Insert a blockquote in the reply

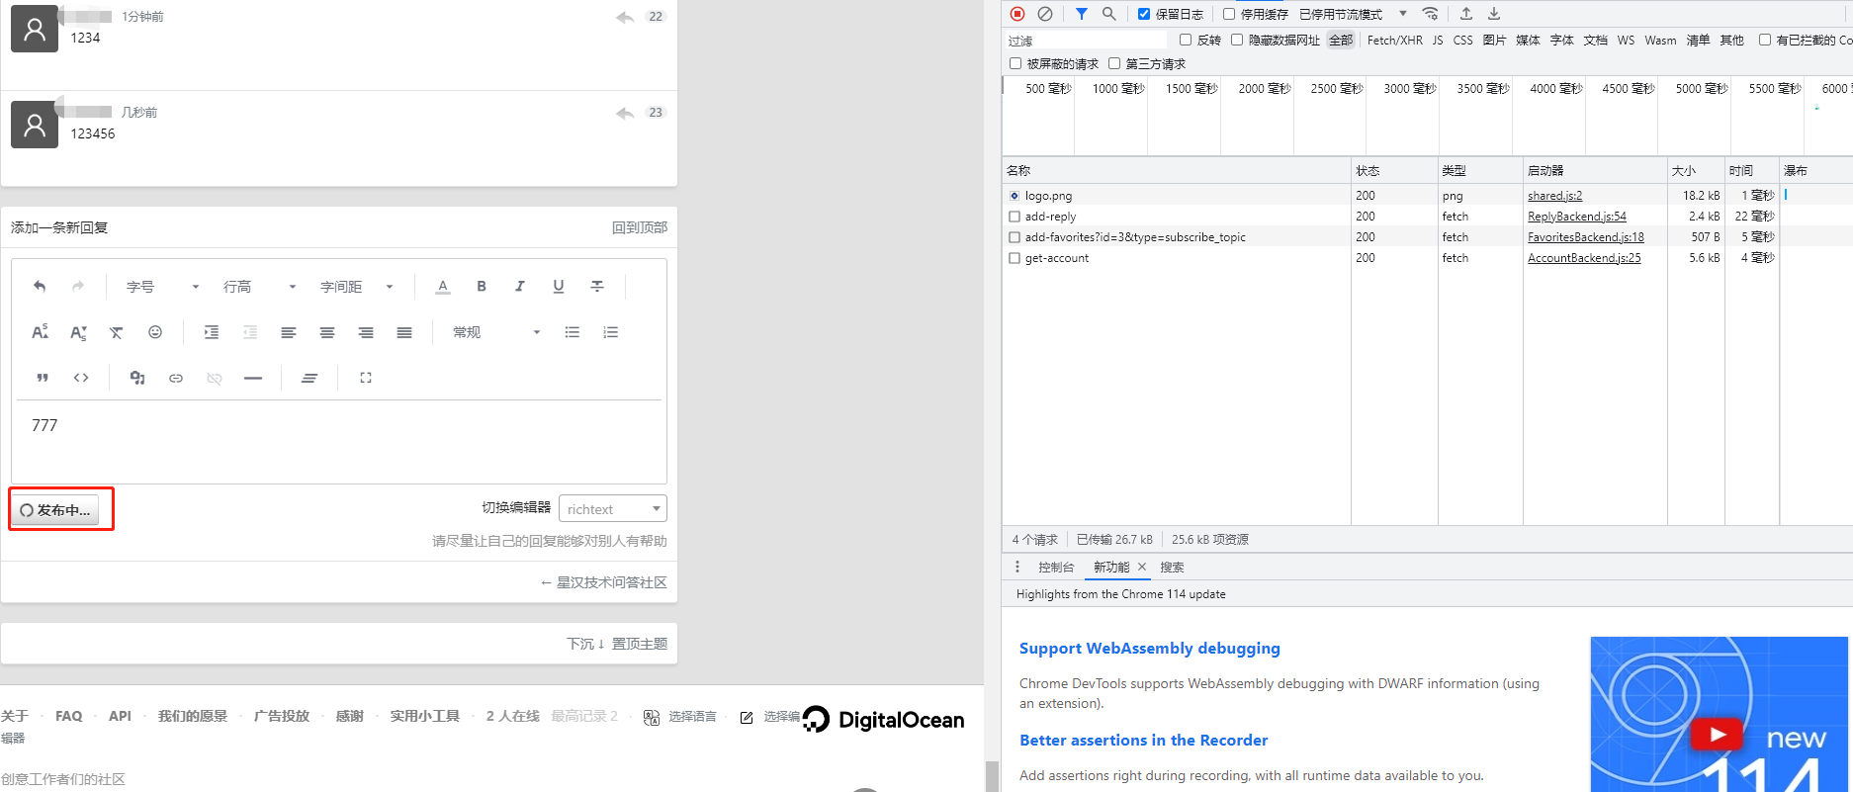point(43,378)
